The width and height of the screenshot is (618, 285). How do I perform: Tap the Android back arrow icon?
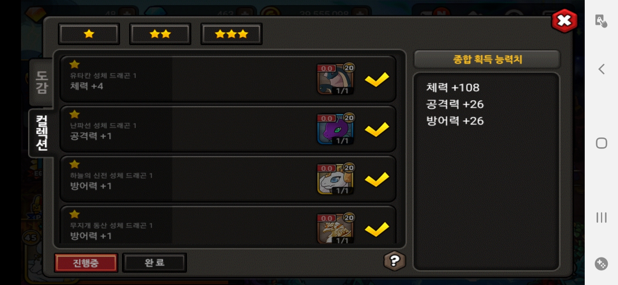click(x=601, y=69)
